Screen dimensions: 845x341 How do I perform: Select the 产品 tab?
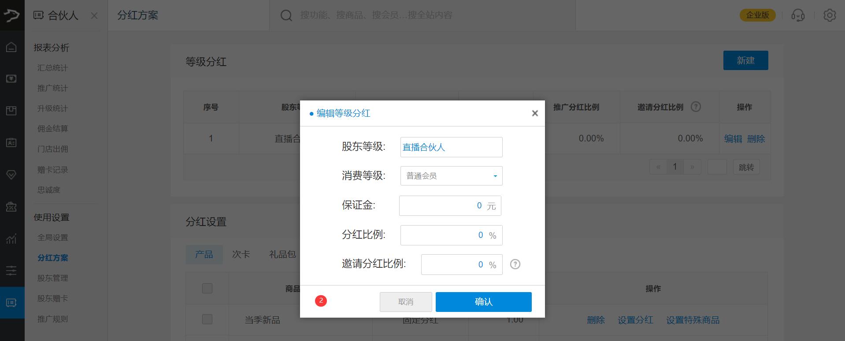click(x=204, y=255)
